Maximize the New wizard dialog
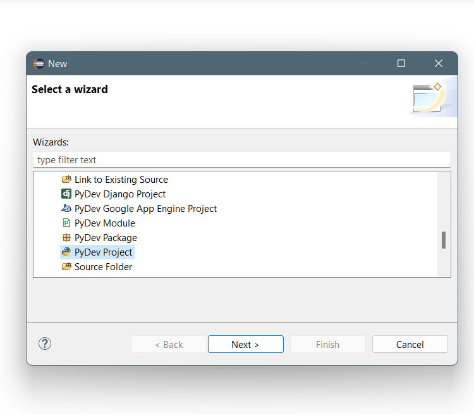Viewport: 474px width, 415px height. tap(401, 63)
